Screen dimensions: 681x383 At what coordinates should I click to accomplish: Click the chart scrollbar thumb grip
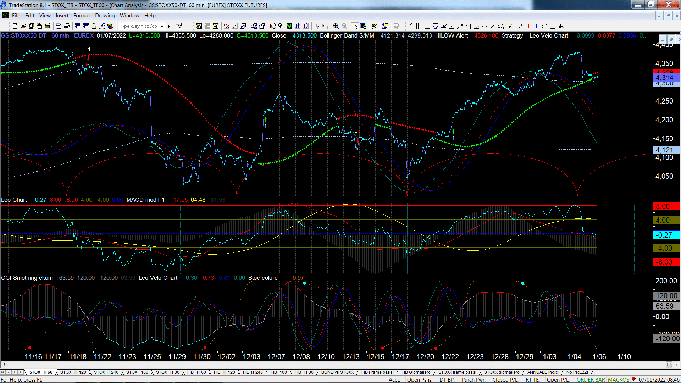[x=669, y=365]
